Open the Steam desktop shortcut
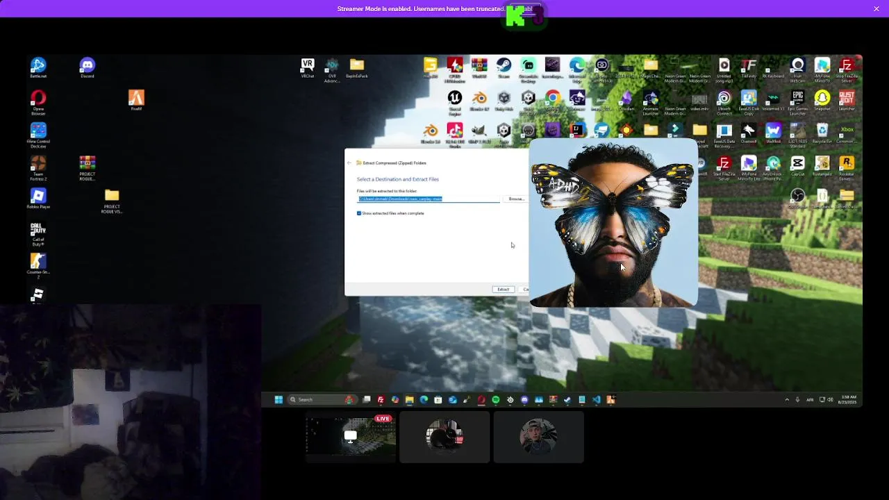 click(x=504, y=67)
